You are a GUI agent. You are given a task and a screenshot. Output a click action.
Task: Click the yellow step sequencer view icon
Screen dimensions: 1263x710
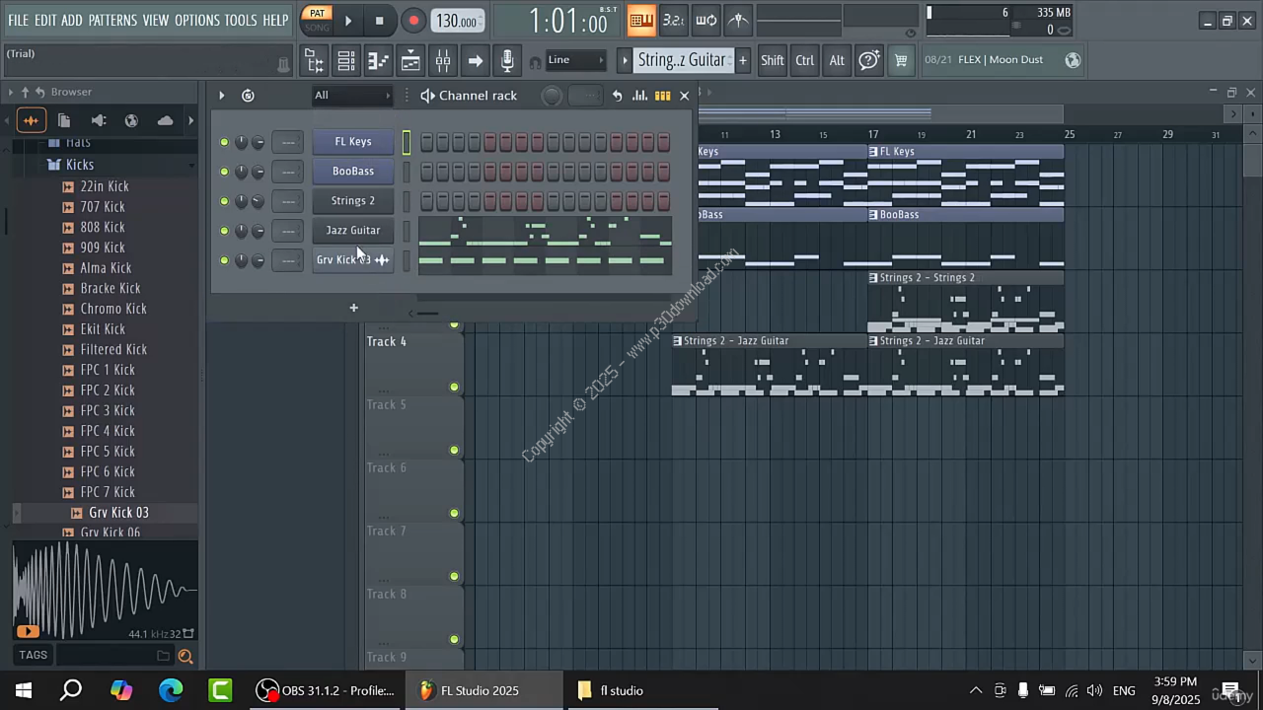662,96
